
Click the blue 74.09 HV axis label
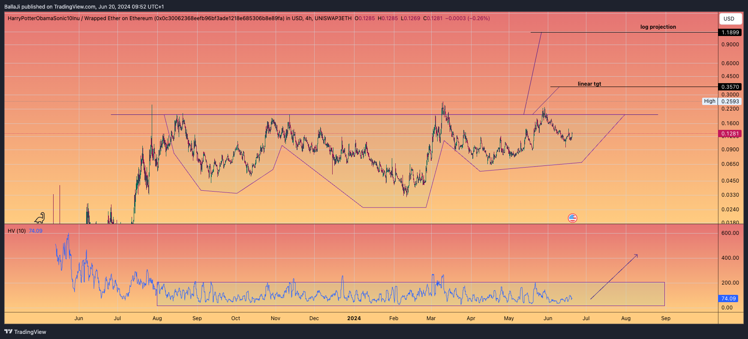(x=728, y=299)
